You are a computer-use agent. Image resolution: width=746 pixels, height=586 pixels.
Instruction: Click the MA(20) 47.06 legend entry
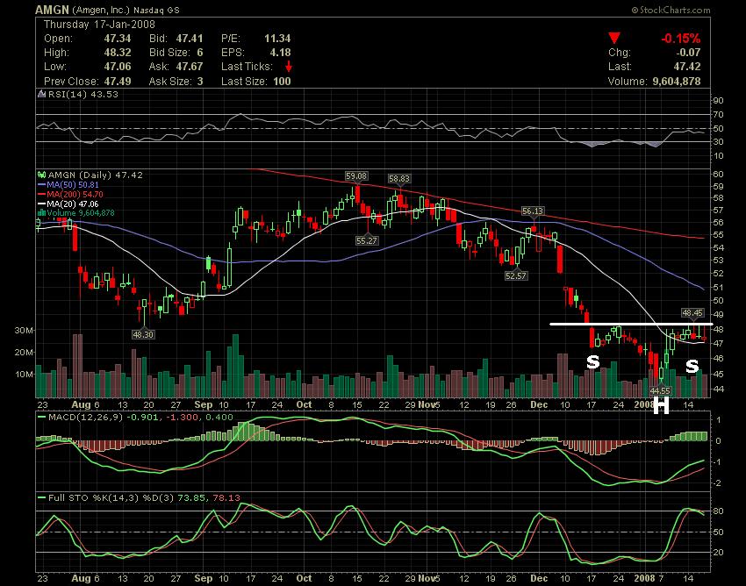point(73,204)
